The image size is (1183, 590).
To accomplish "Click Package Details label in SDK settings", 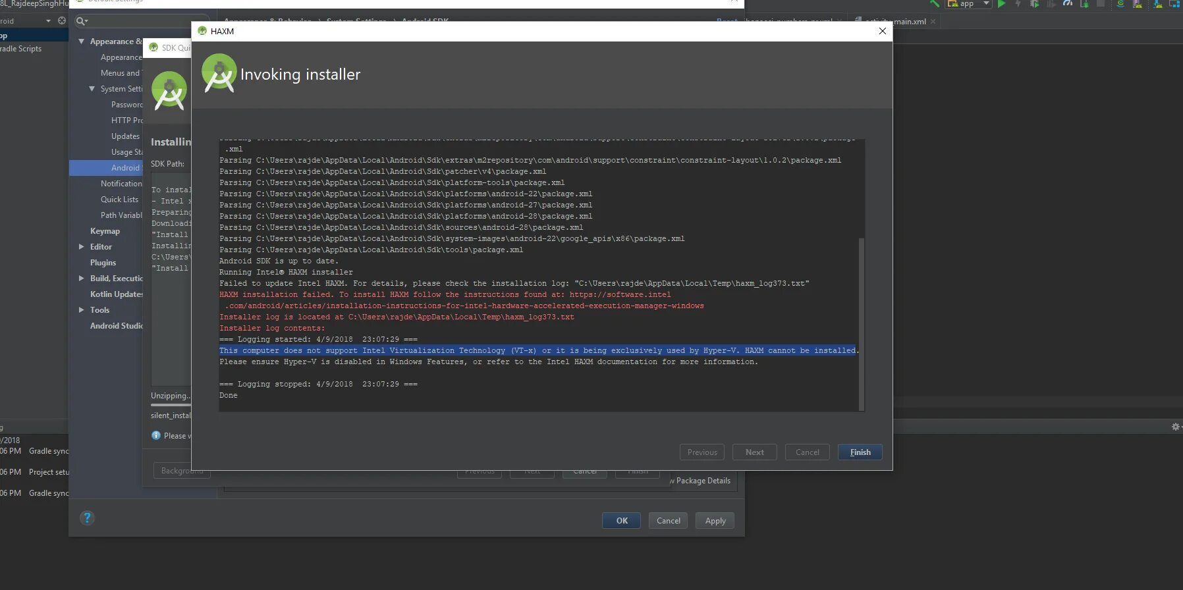I will (x=703, y=481).
